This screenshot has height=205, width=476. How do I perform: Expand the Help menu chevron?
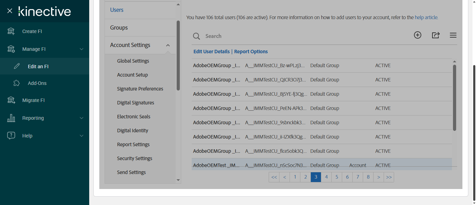pyautogui.click(x=82, y=136)
